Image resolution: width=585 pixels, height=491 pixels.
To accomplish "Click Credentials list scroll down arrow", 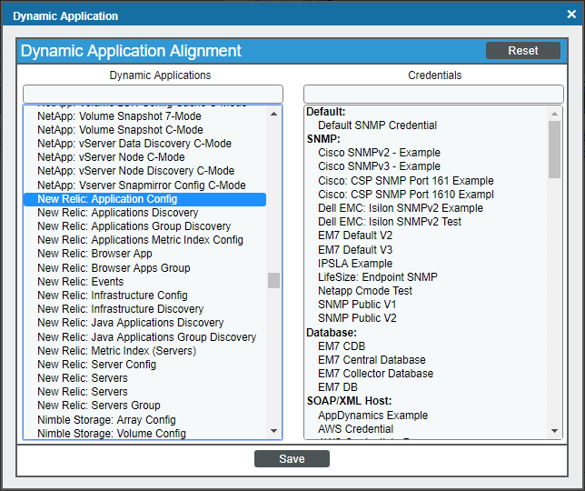I will (x=554, y=431).
